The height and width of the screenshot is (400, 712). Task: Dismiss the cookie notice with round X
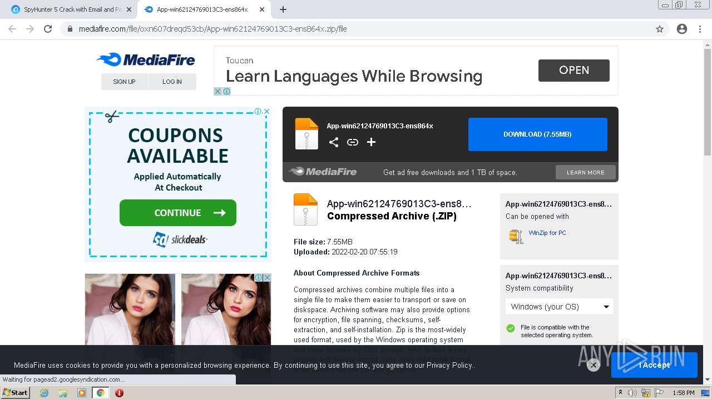pos(594,365)
